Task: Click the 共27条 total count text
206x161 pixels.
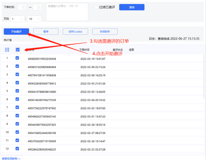Action: tap(8, 40)
